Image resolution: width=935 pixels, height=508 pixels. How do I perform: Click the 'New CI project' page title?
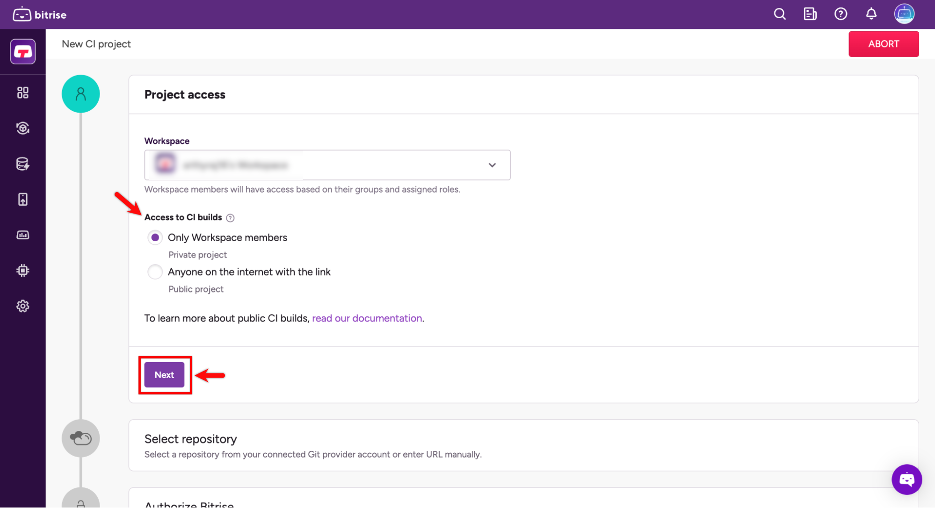tap(96, 44)
